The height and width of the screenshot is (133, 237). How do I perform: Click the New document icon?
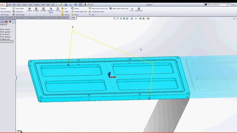point(56,5)
